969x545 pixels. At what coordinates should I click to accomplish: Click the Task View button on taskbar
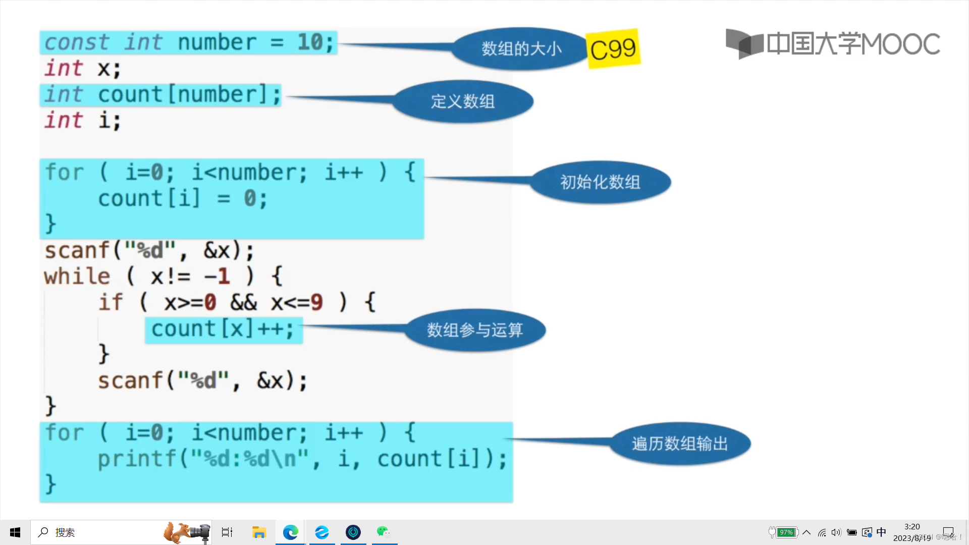(x=226, y=532)
